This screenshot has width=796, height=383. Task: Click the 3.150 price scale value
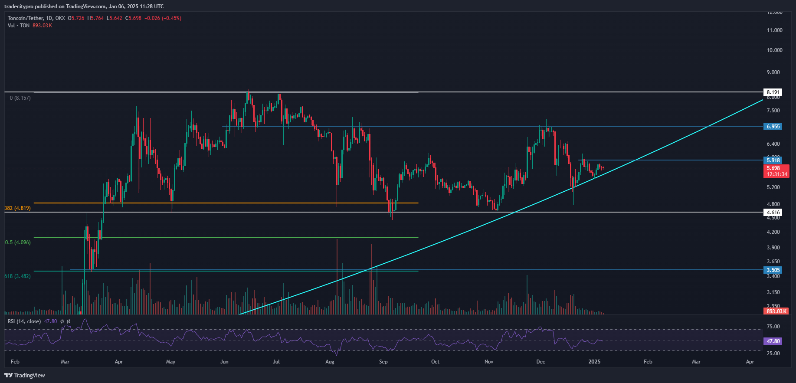773,292
